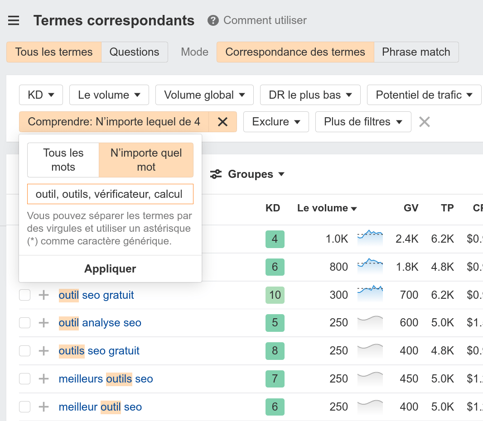The height and width of the screenshot is (421, 483).
Task: Open the outil analyse seo keyword link
Action: (x=100, y=323)
